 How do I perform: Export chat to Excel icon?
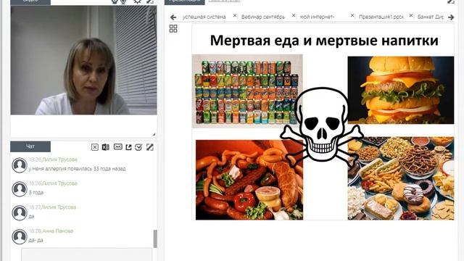click(105, 147)
